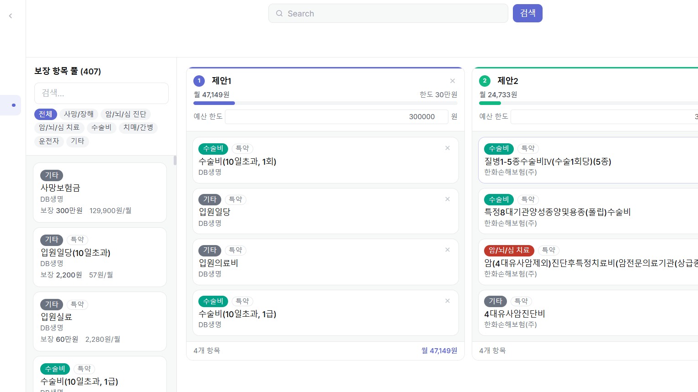Remove 수술비(10일초과, 1급) from 제안1
This screenshot has width=698, height=392.
pos(447,301)
